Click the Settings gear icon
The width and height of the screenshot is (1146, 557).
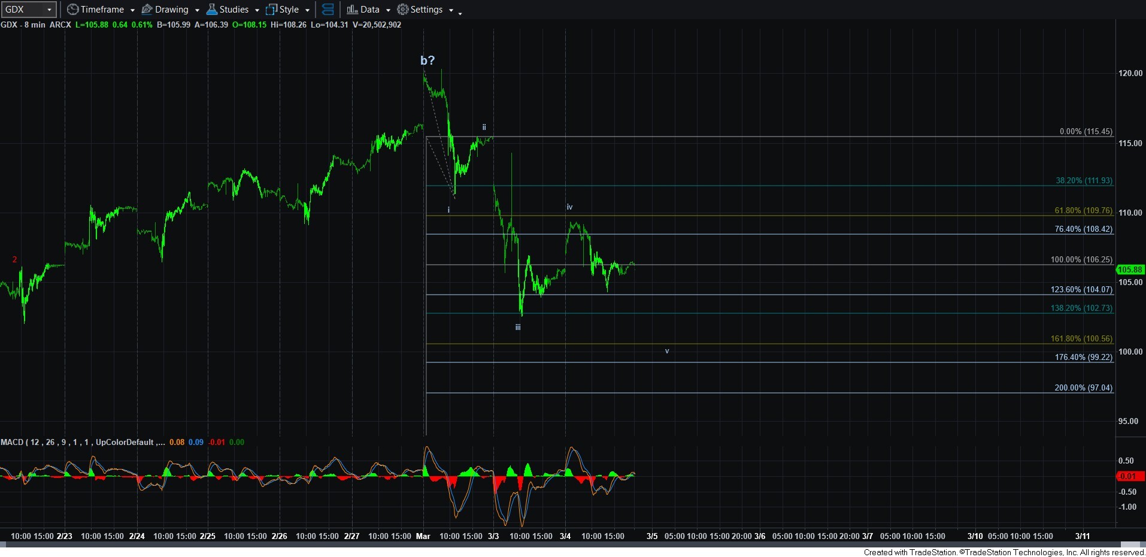pyautogui.click(x=403, y=10)
